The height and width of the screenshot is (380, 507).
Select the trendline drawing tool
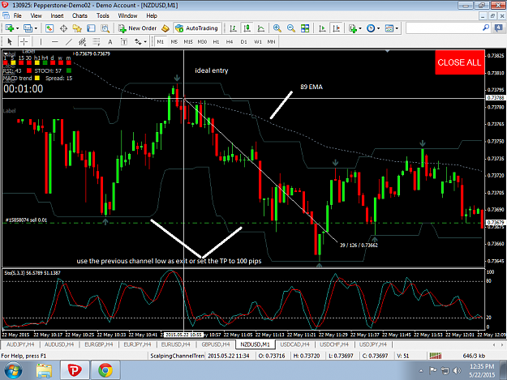[x=69, y=41]
